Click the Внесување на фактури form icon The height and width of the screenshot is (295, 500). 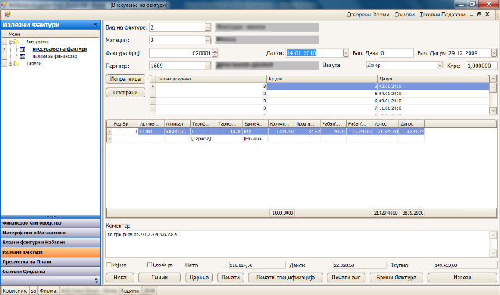pos(23,49)
